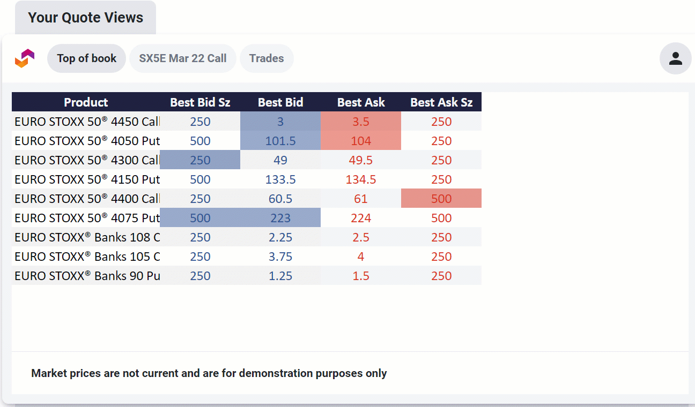Click best bid 3.75 cell
The image size is (695, 407).
(280, 257)
